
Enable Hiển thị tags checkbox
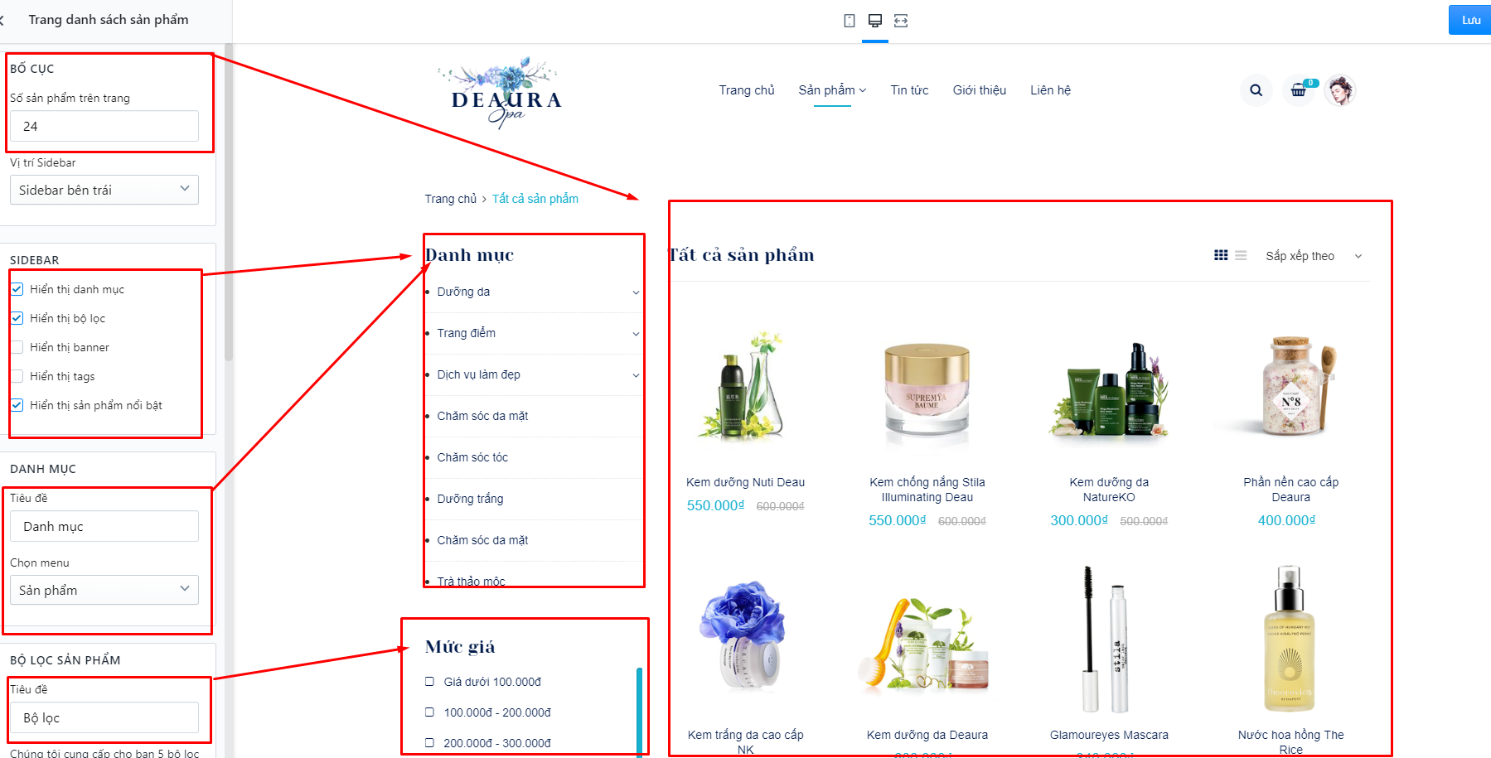(17, 376)
